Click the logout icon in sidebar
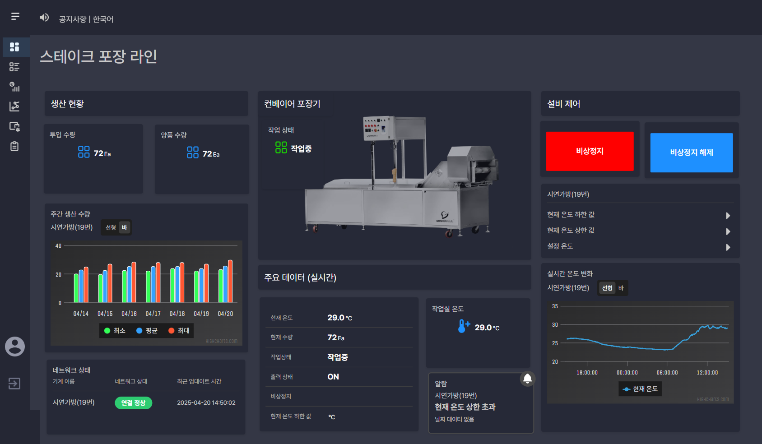762x444 pixels. click(14, 384)
